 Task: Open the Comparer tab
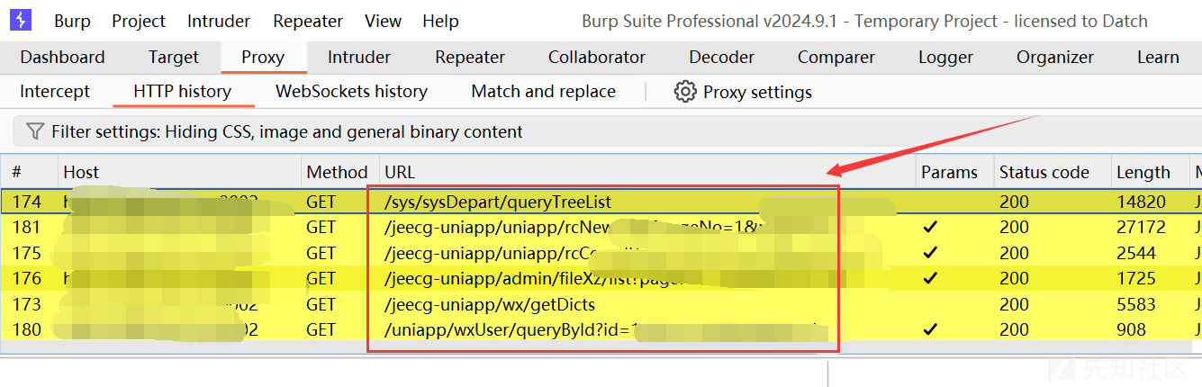[836, 57]
